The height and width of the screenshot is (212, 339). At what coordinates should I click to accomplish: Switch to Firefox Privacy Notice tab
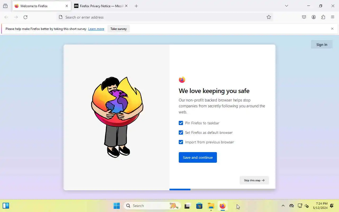coord(101,6)
